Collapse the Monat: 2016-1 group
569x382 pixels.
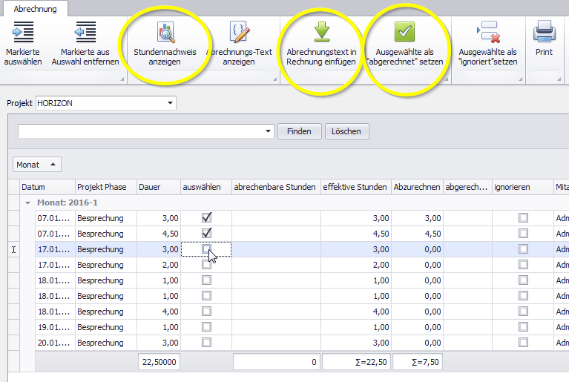click(27, 202)
